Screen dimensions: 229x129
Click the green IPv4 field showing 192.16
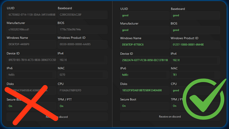click(196, 60)
